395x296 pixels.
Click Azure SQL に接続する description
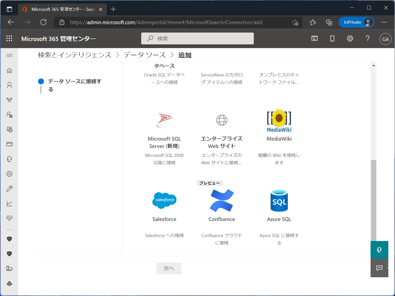(x=279, y=239)
